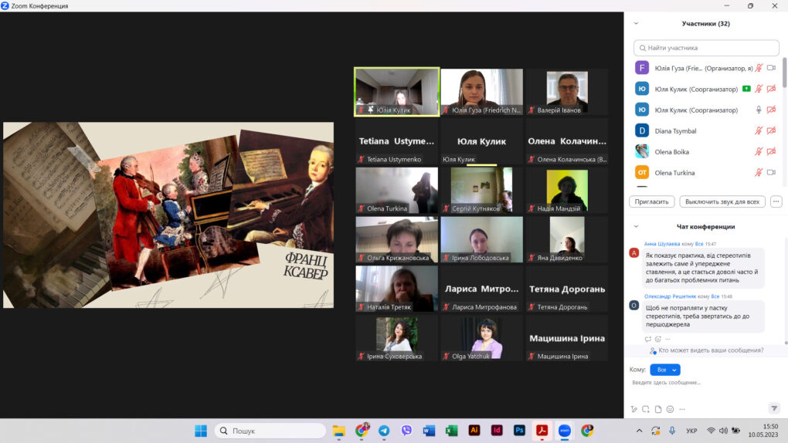Click avatar of Diana Tsymbal in participants

642,130
